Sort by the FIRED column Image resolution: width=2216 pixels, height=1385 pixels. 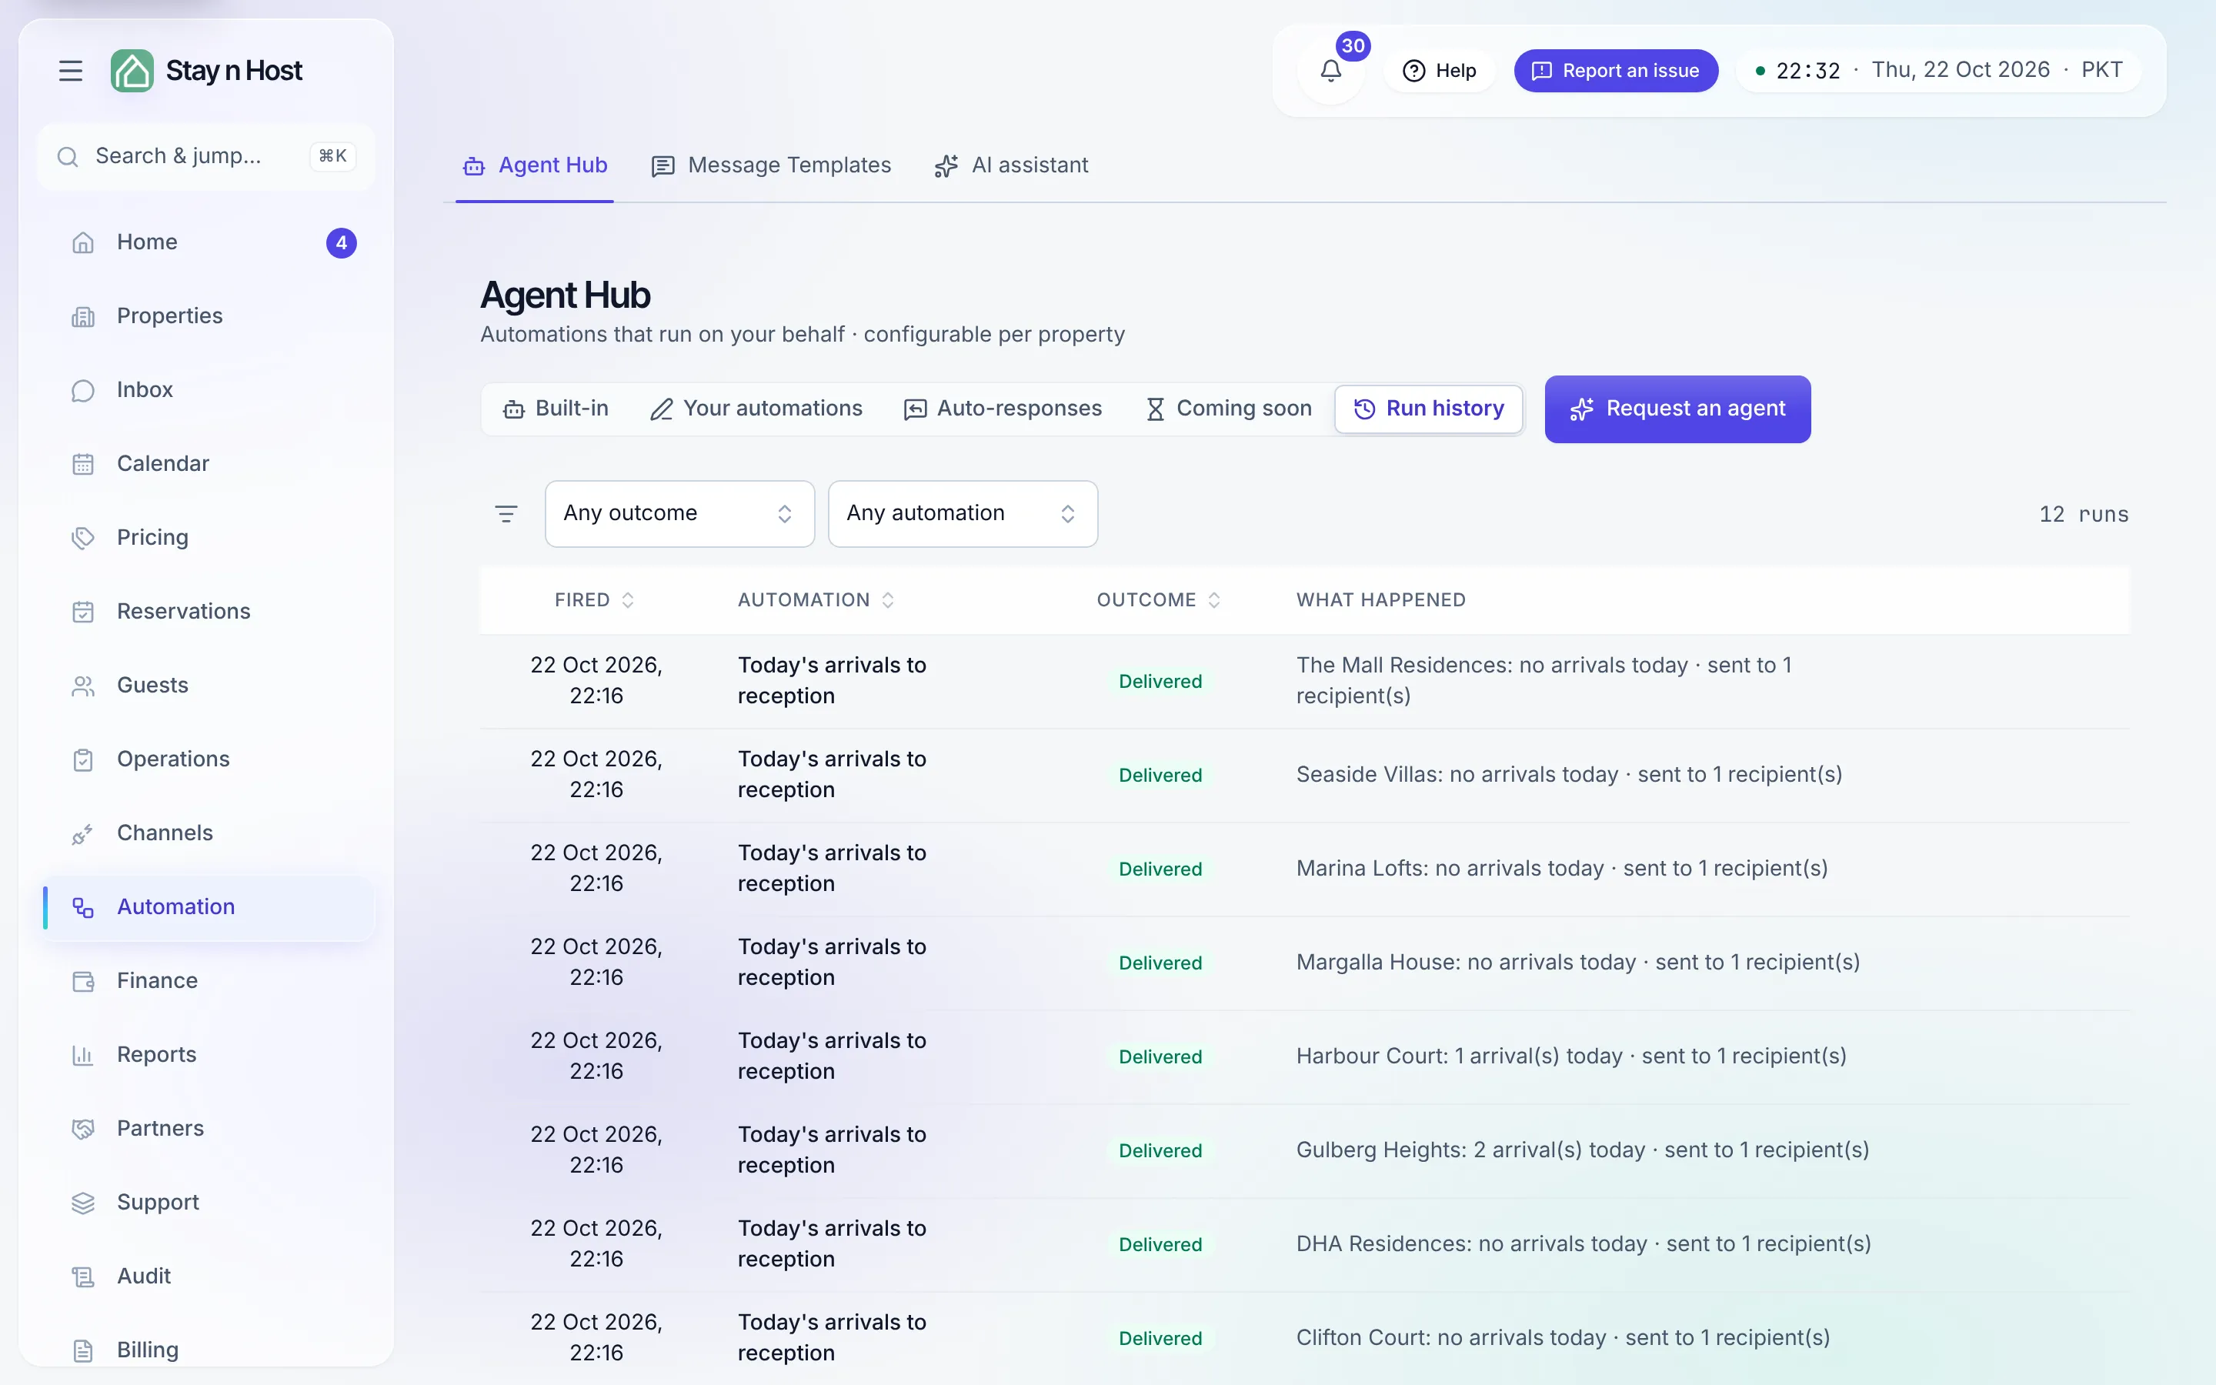click(594, 600)
